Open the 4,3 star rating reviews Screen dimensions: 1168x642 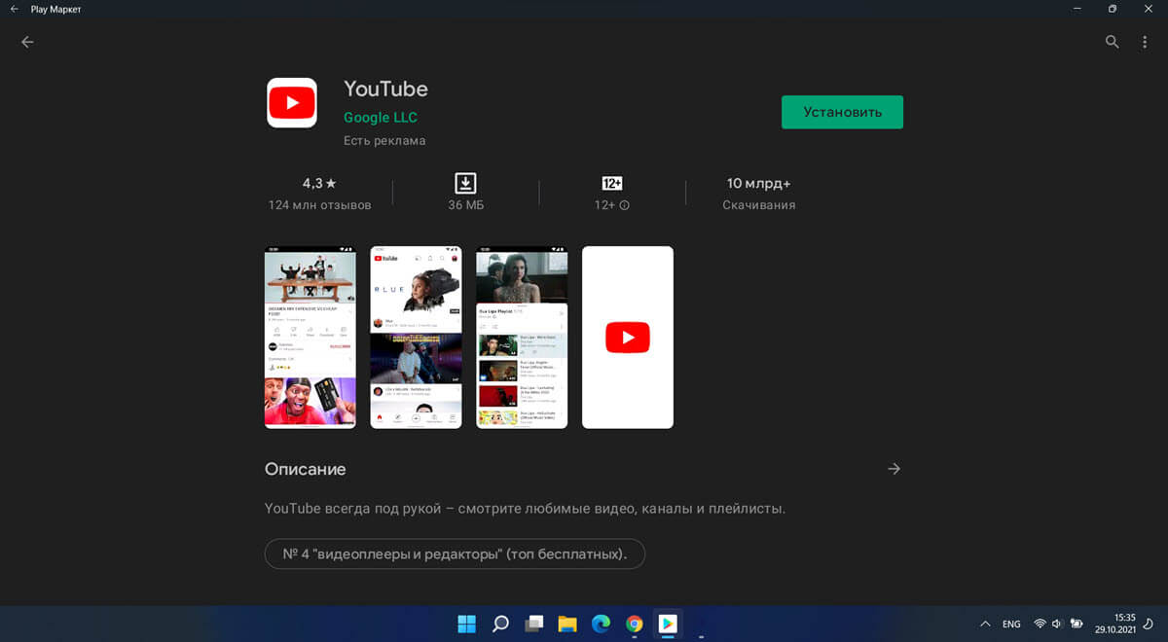319,183
